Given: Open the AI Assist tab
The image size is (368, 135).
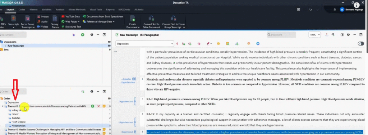Looking at the screenshot, I should click(x=139, y=10).
